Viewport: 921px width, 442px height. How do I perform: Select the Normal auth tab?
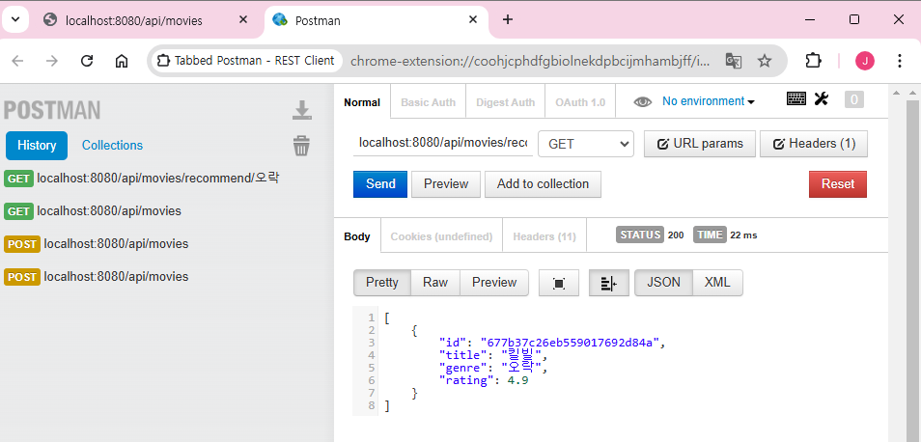pyautogui.click(x=362, y=102)
